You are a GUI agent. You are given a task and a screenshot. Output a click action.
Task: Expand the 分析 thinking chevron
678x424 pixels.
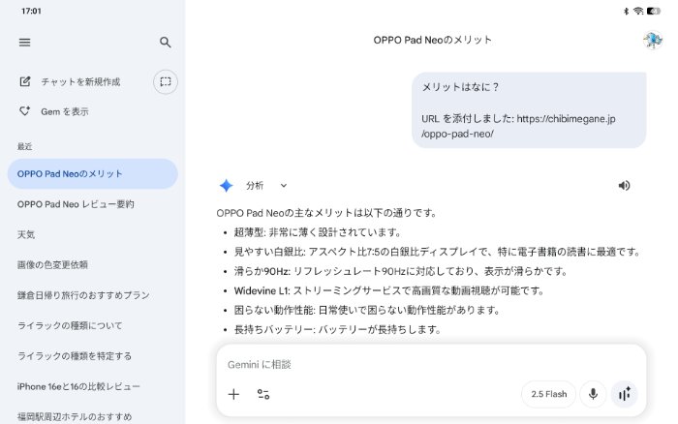click(284, 186)
